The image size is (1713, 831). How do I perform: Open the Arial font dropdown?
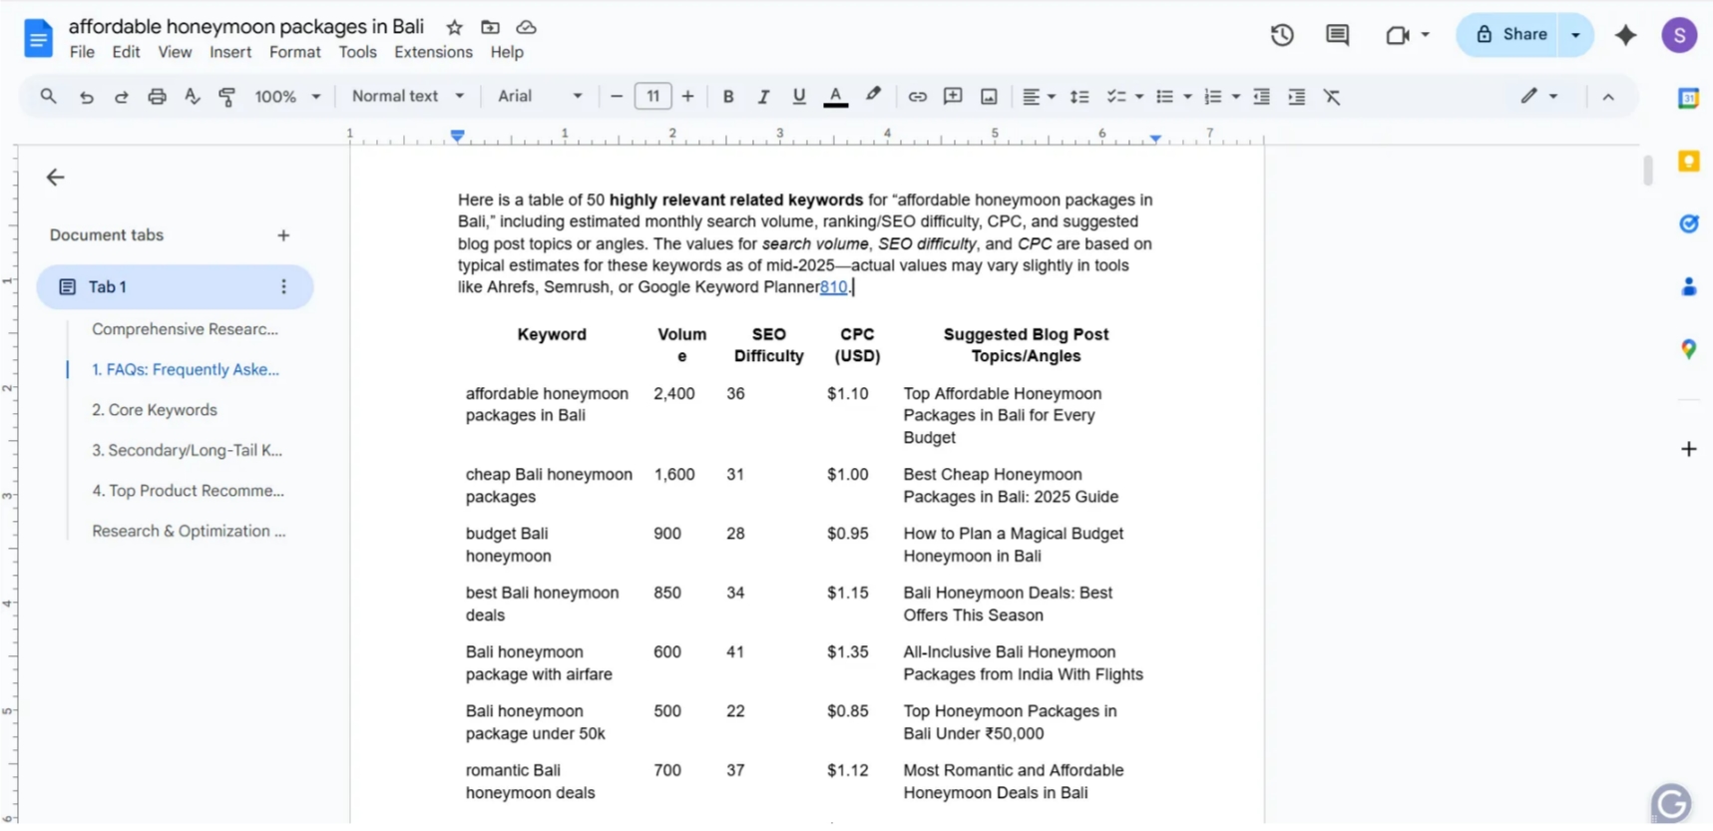click(540, 96)
